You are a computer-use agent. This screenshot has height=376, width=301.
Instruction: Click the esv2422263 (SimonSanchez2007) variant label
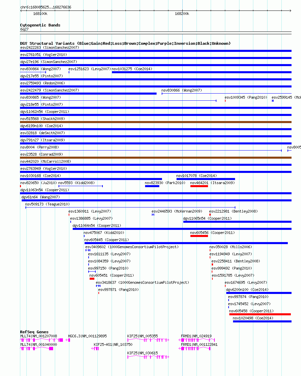tap(49, 47)
